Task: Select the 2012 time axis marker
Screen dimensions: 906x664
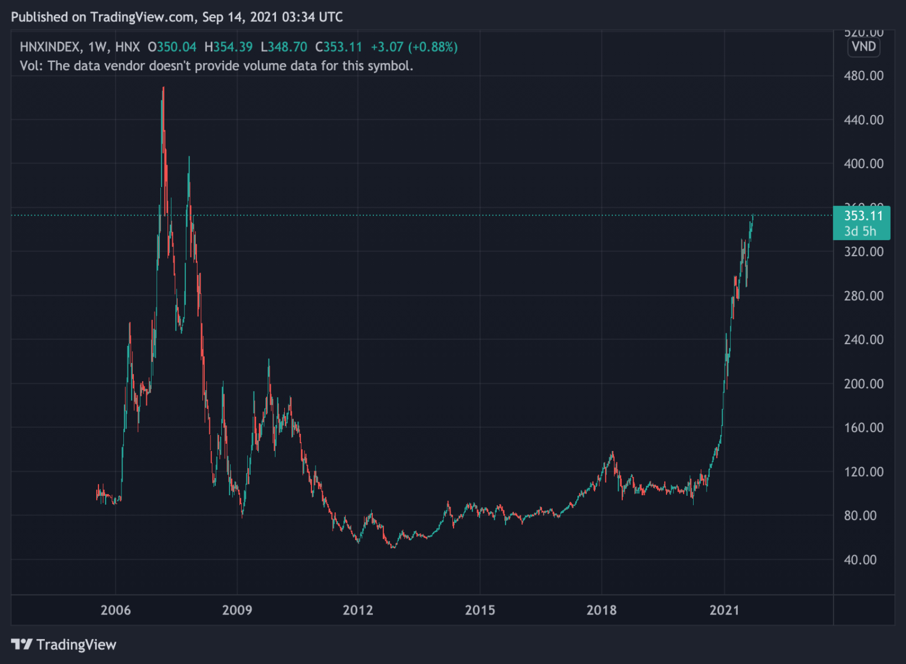Action: tap(358, 610)
